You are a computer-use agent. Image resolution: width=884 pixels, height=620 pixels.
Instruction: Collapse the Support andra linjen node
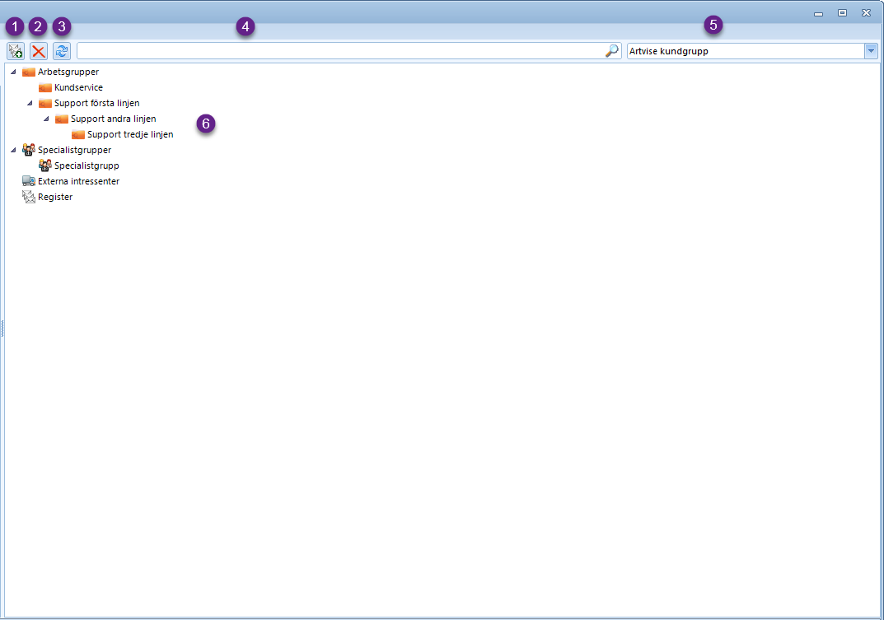point(46,119)
